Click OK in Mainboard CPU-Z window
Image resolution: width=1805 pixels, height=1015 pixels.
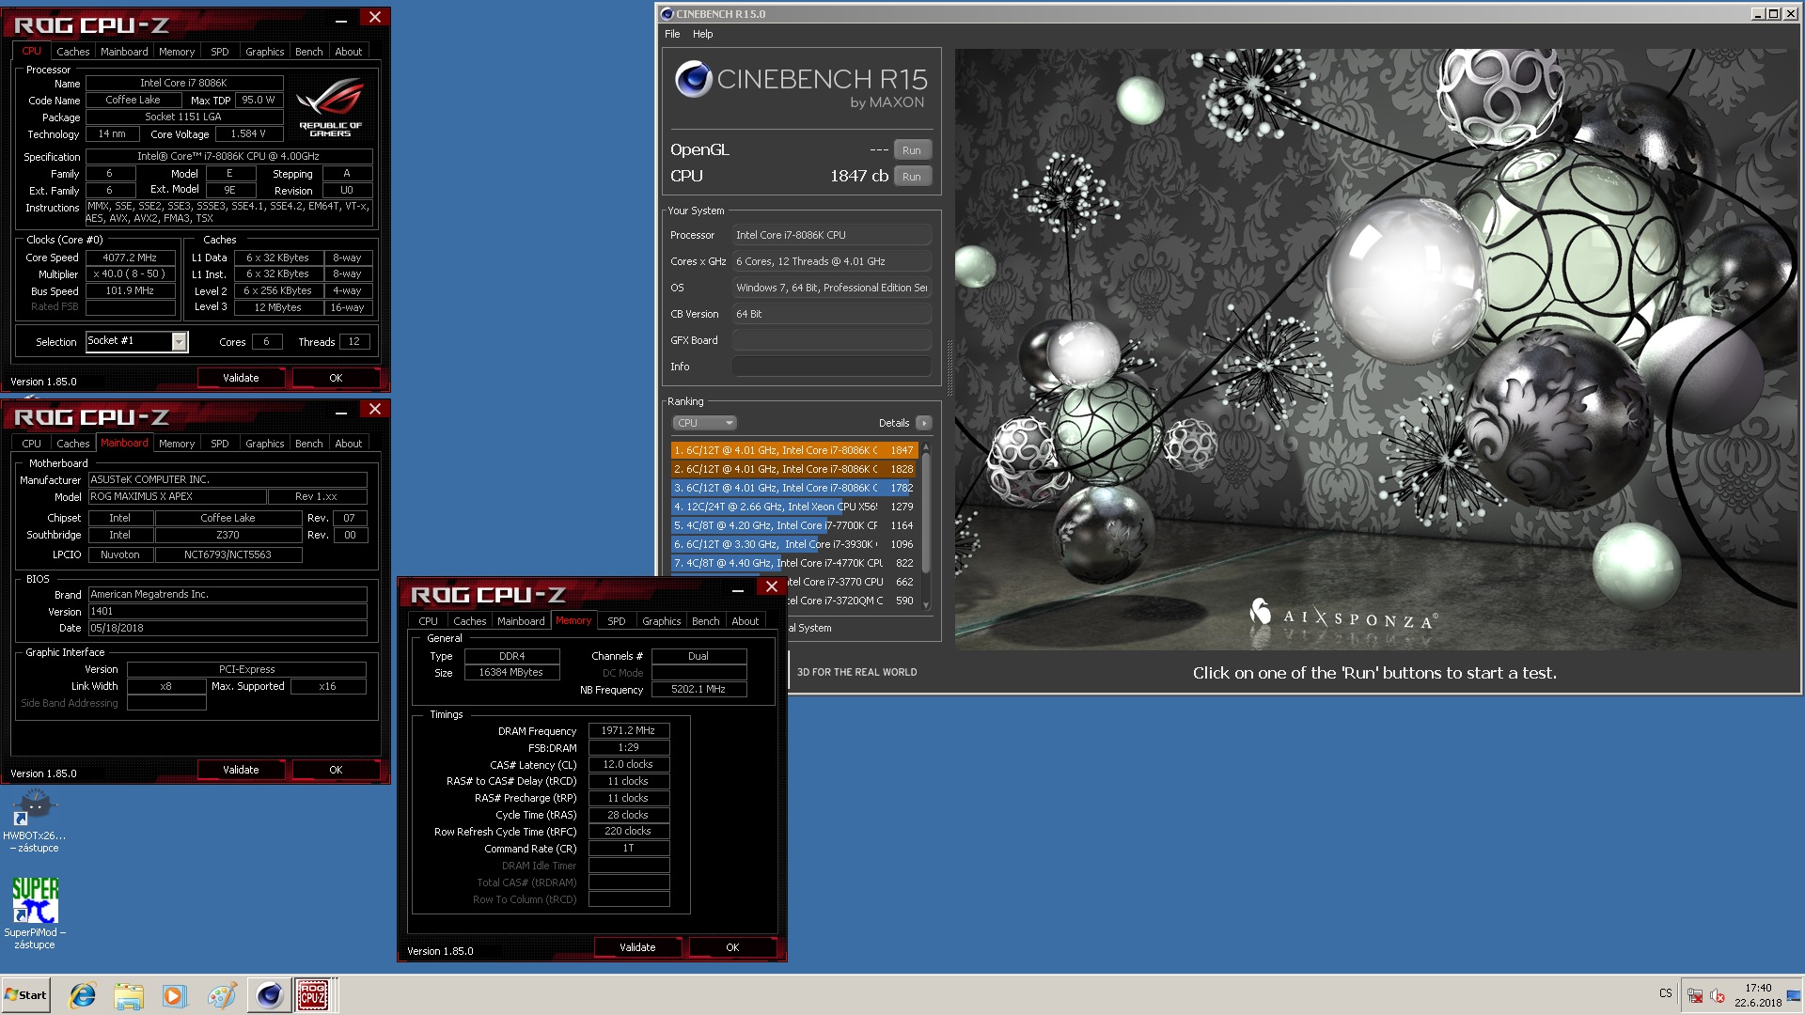pos(336,770)
